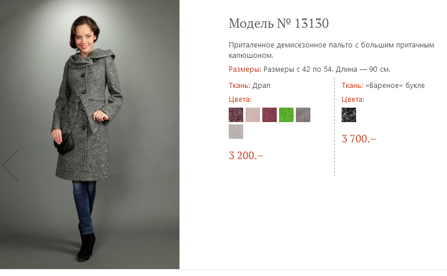Click the Цвета label under Драп
Viewport: 447px width, 276px height.
(x=240, y=100)
